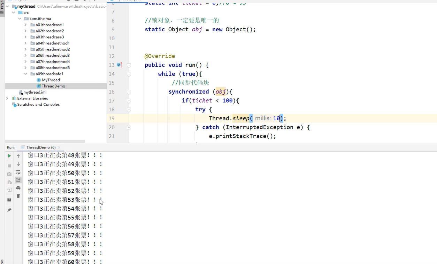Expand the a06threadmethod3 package
Screen dimensions: 437x264
click(x=26, y=55)
